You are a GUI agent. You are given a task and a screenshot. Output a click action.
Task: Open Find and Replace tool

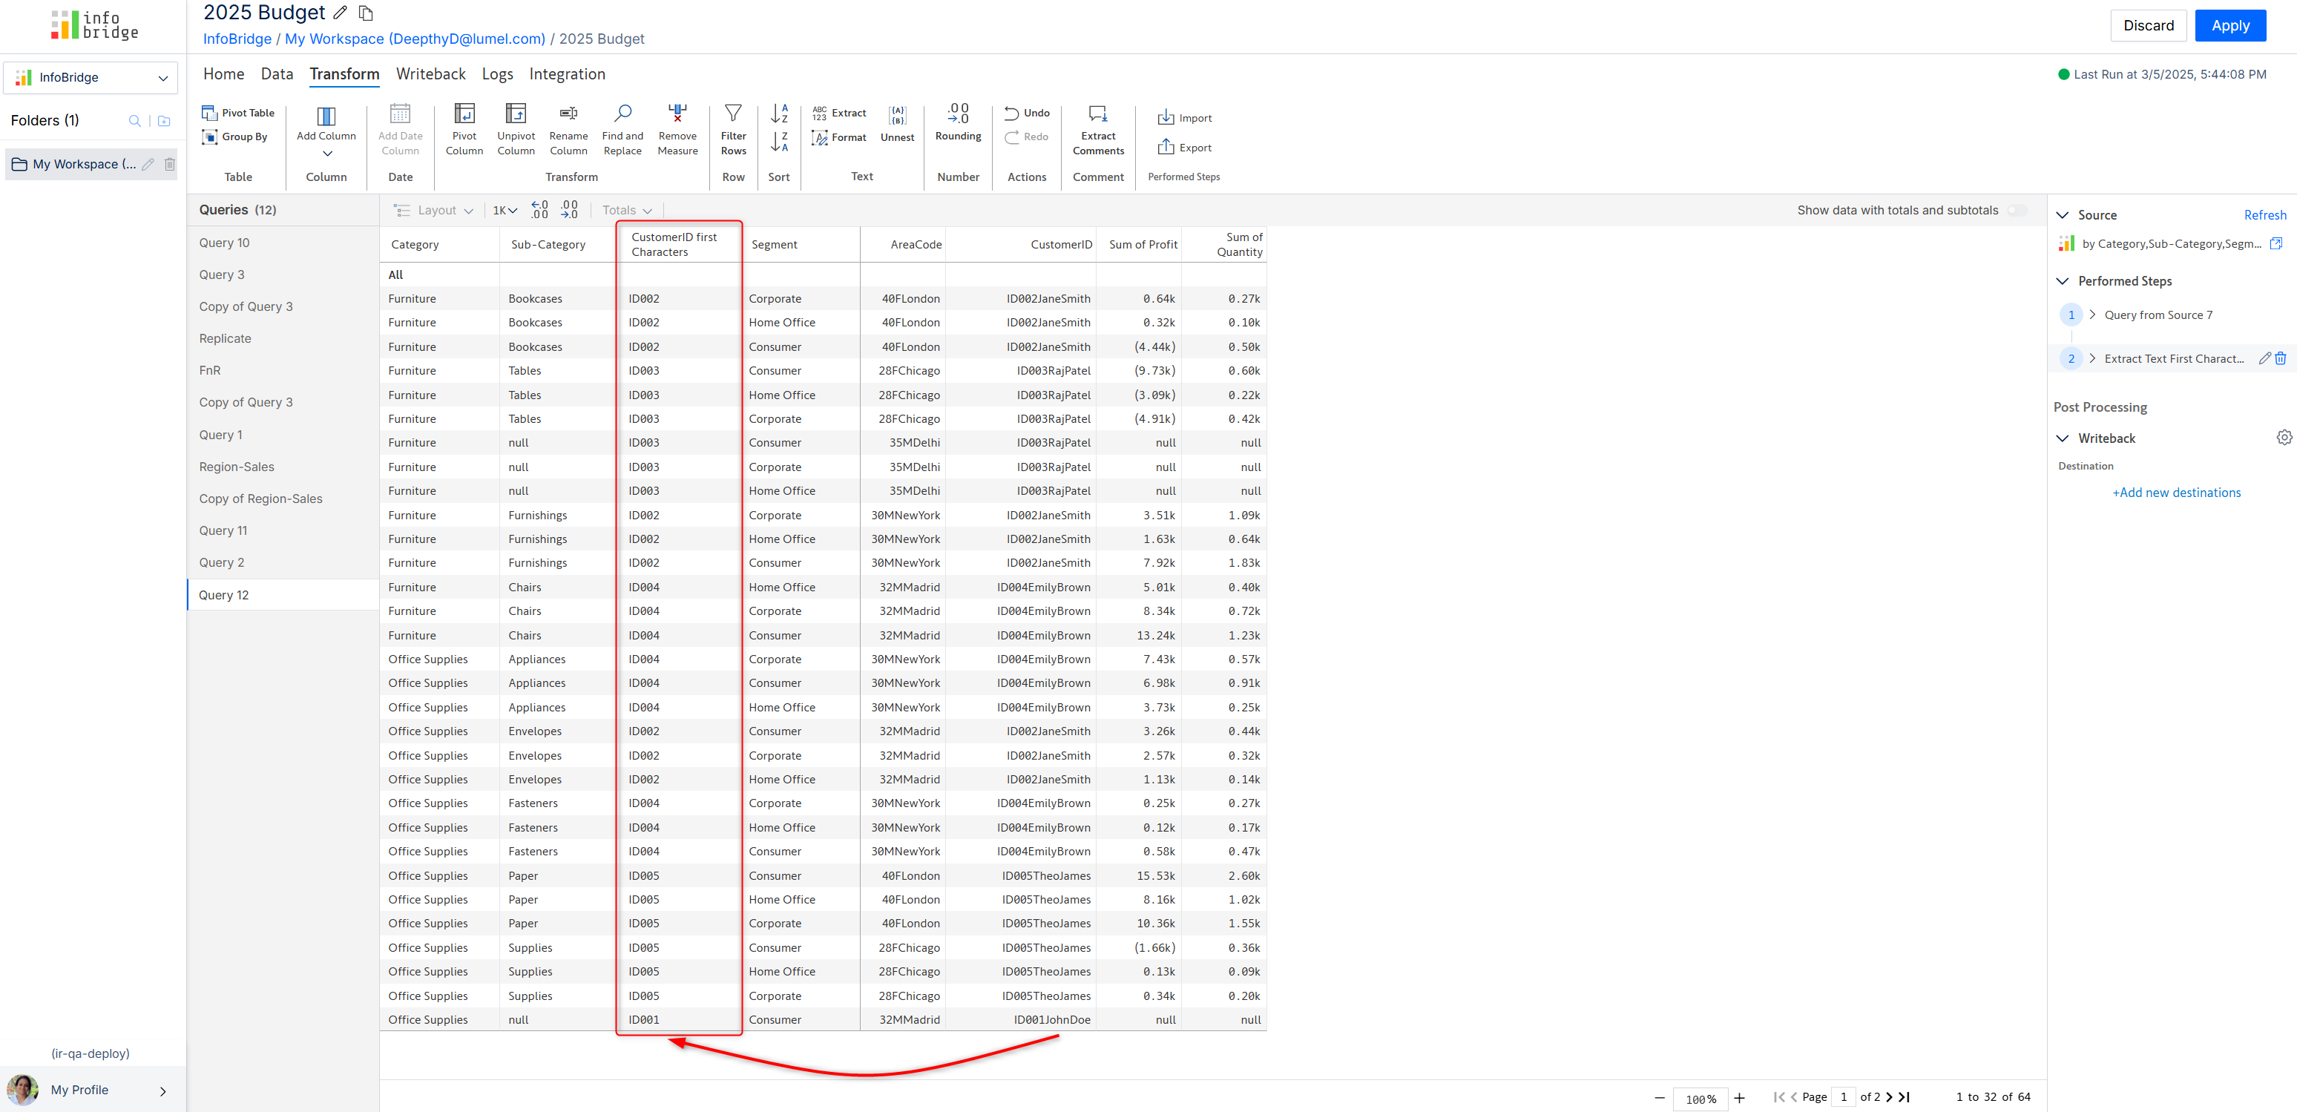622,114
